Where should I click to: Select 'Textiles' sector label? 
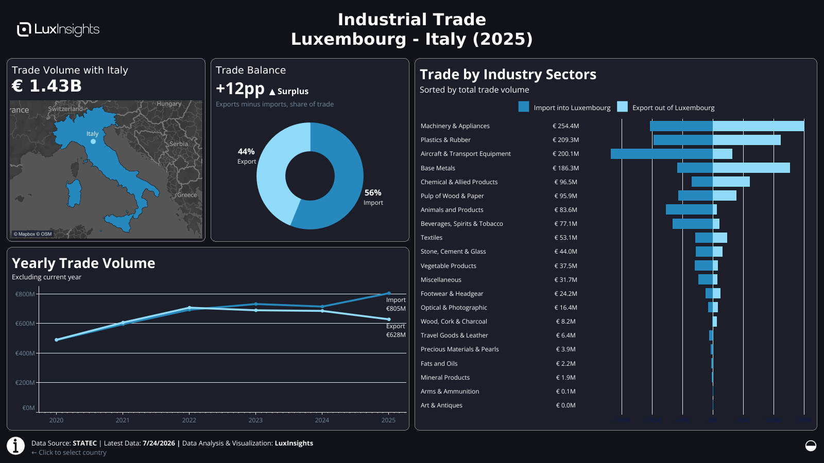pos(432,238)
